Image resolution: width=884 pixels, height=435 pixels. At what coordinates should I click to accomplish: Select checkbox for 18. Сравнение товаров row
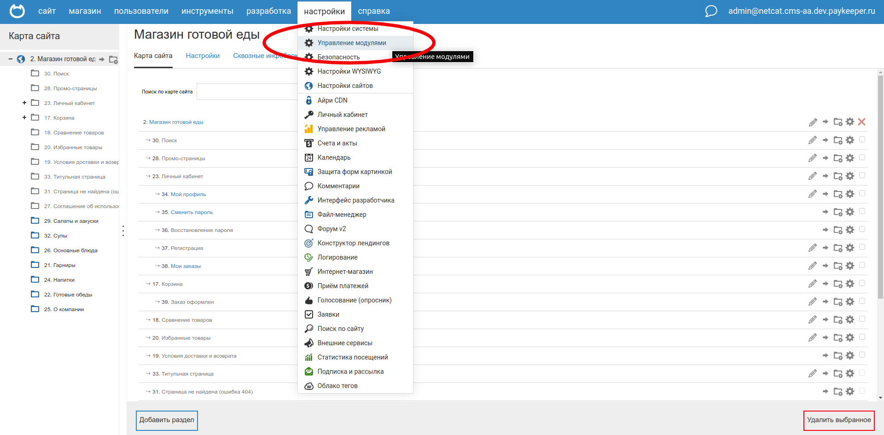pyautogui.click(x=862, y=319)
